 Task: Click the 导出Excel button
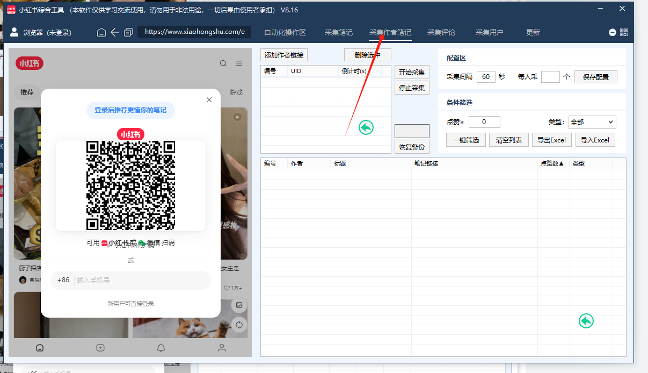[552, 140]
